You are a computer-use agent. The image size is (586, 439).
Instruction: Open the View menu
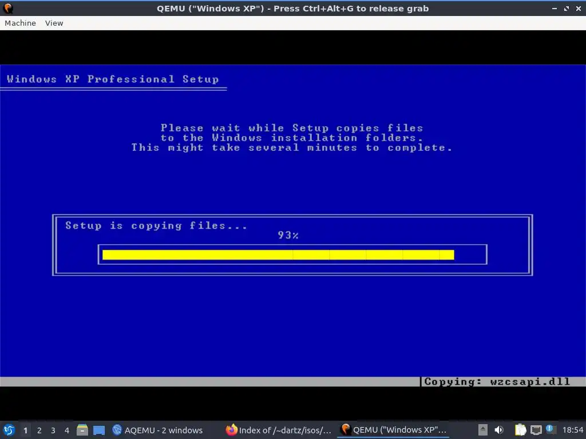(54, 23)
